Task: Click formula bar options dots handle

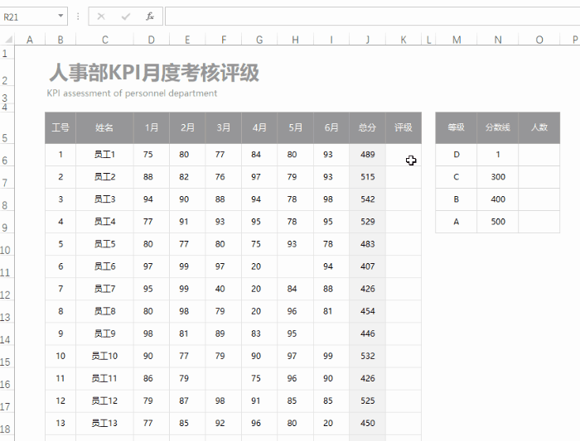Action: [x=78, y=17]
